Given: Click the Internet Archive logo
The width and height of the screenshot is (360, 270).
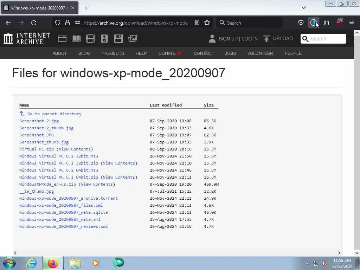Looking at the screenshot, I should [x=27, y=39].
